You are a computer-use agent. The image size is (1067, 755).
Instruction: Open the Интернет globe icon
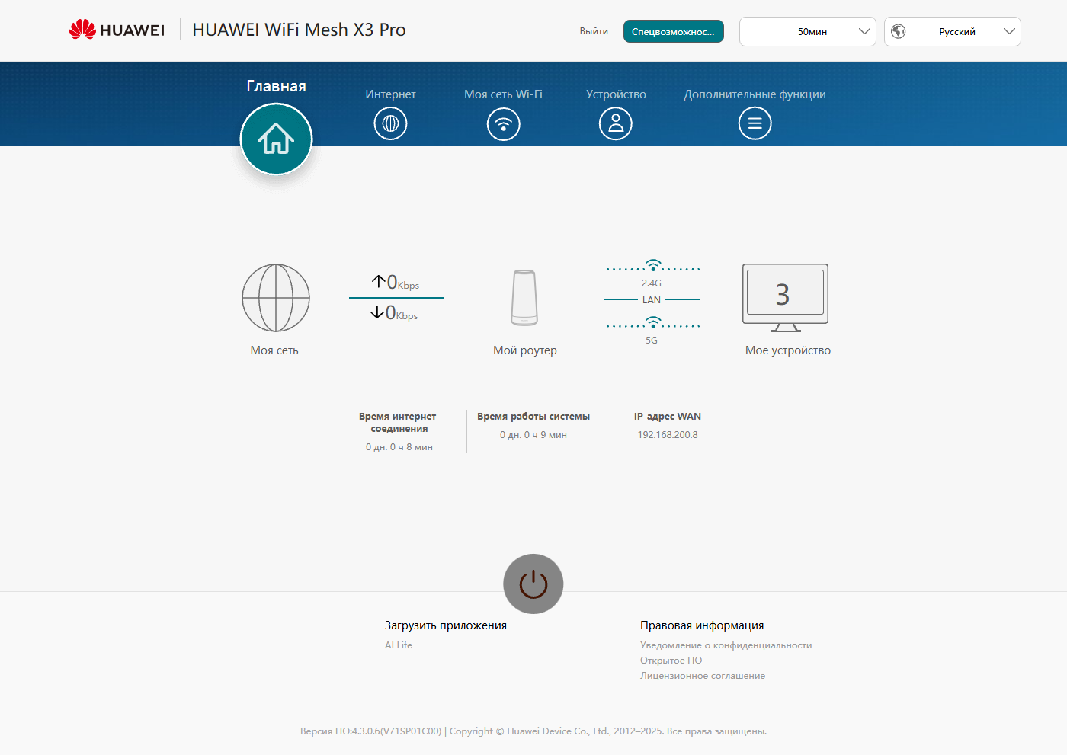click(x=390, y=123)
